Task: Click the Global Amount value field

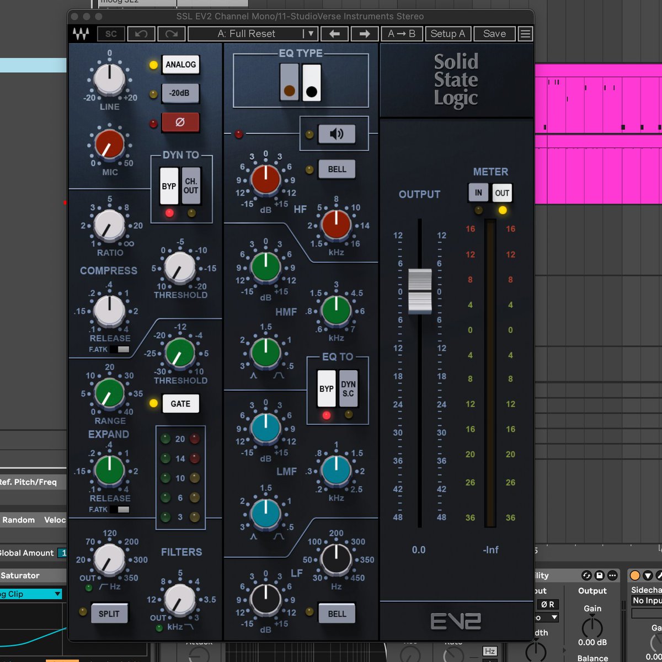Action: click(62, 553)
